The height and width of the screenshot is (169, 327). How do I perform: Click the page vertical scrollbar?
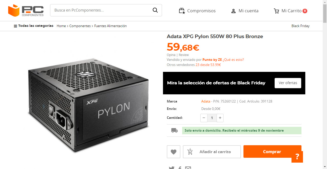coord(325,77)
